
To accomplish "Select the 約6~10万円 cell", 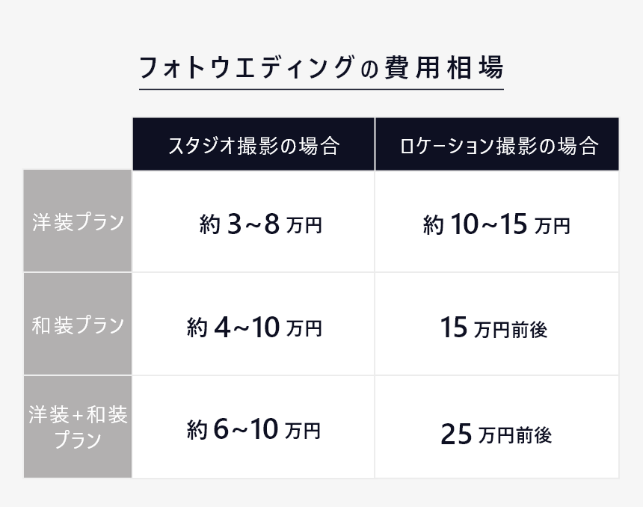I will pos(253,427).
